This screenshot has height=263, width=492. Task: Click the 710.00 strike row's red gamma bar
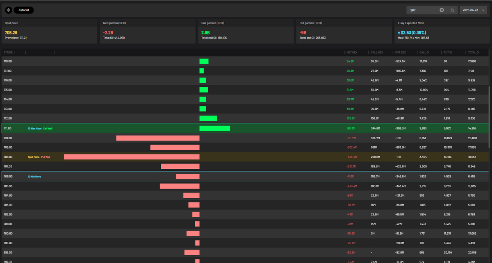(x=158, y=138)
